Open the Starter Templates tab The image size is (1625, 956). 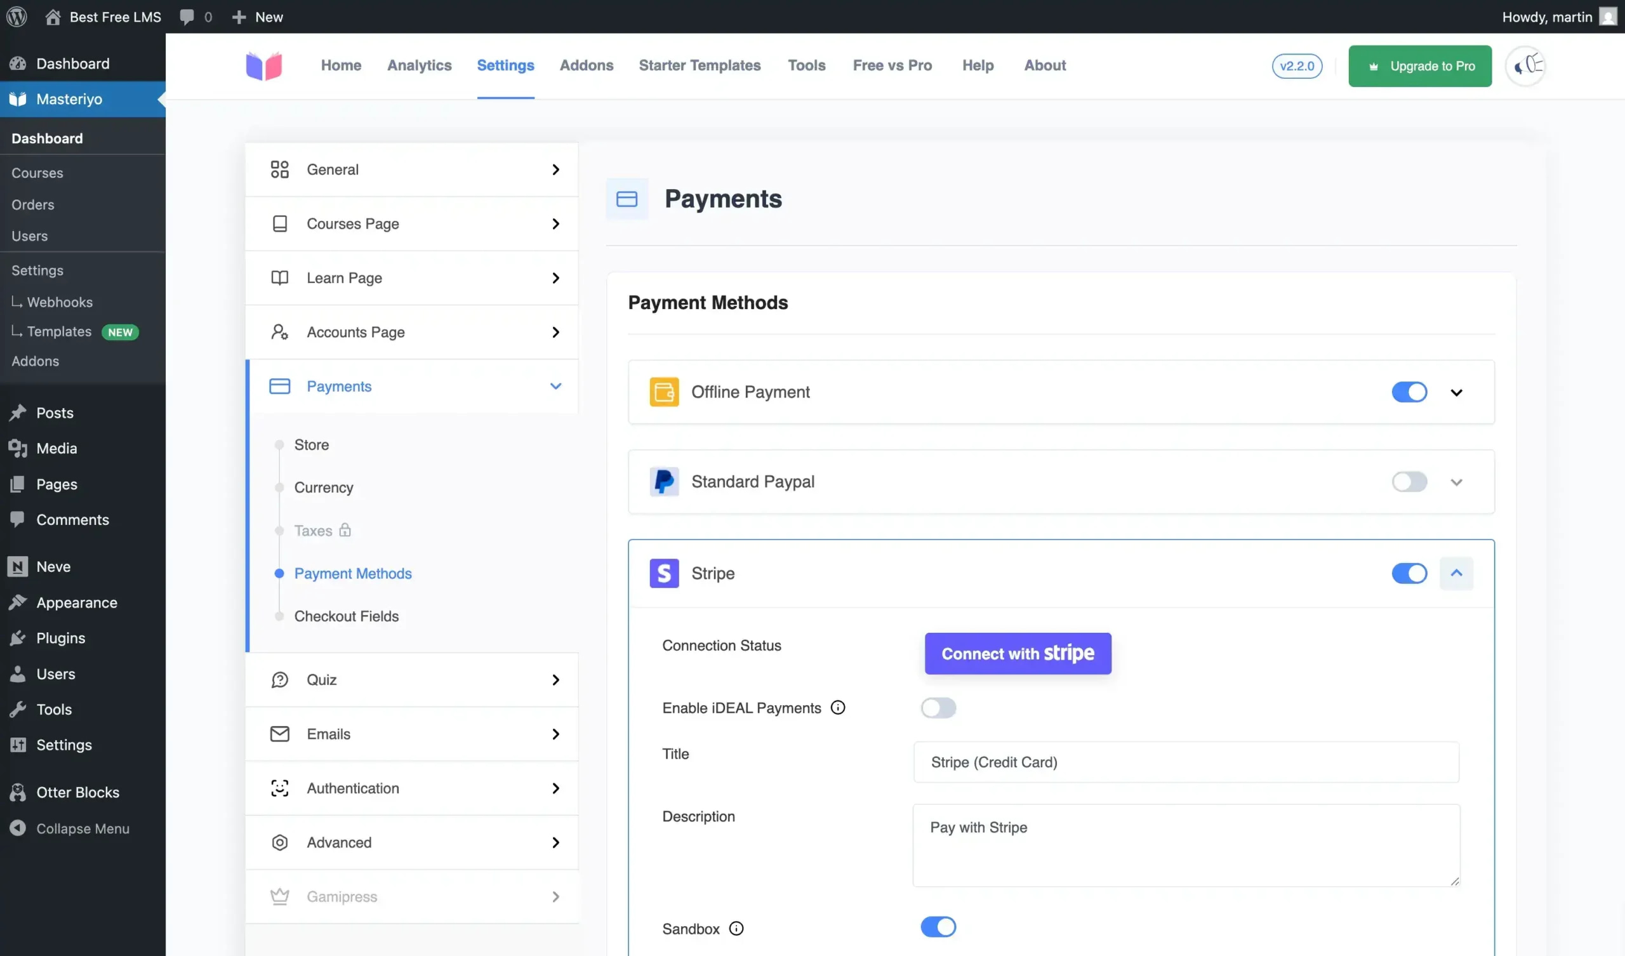coord(700,65)
